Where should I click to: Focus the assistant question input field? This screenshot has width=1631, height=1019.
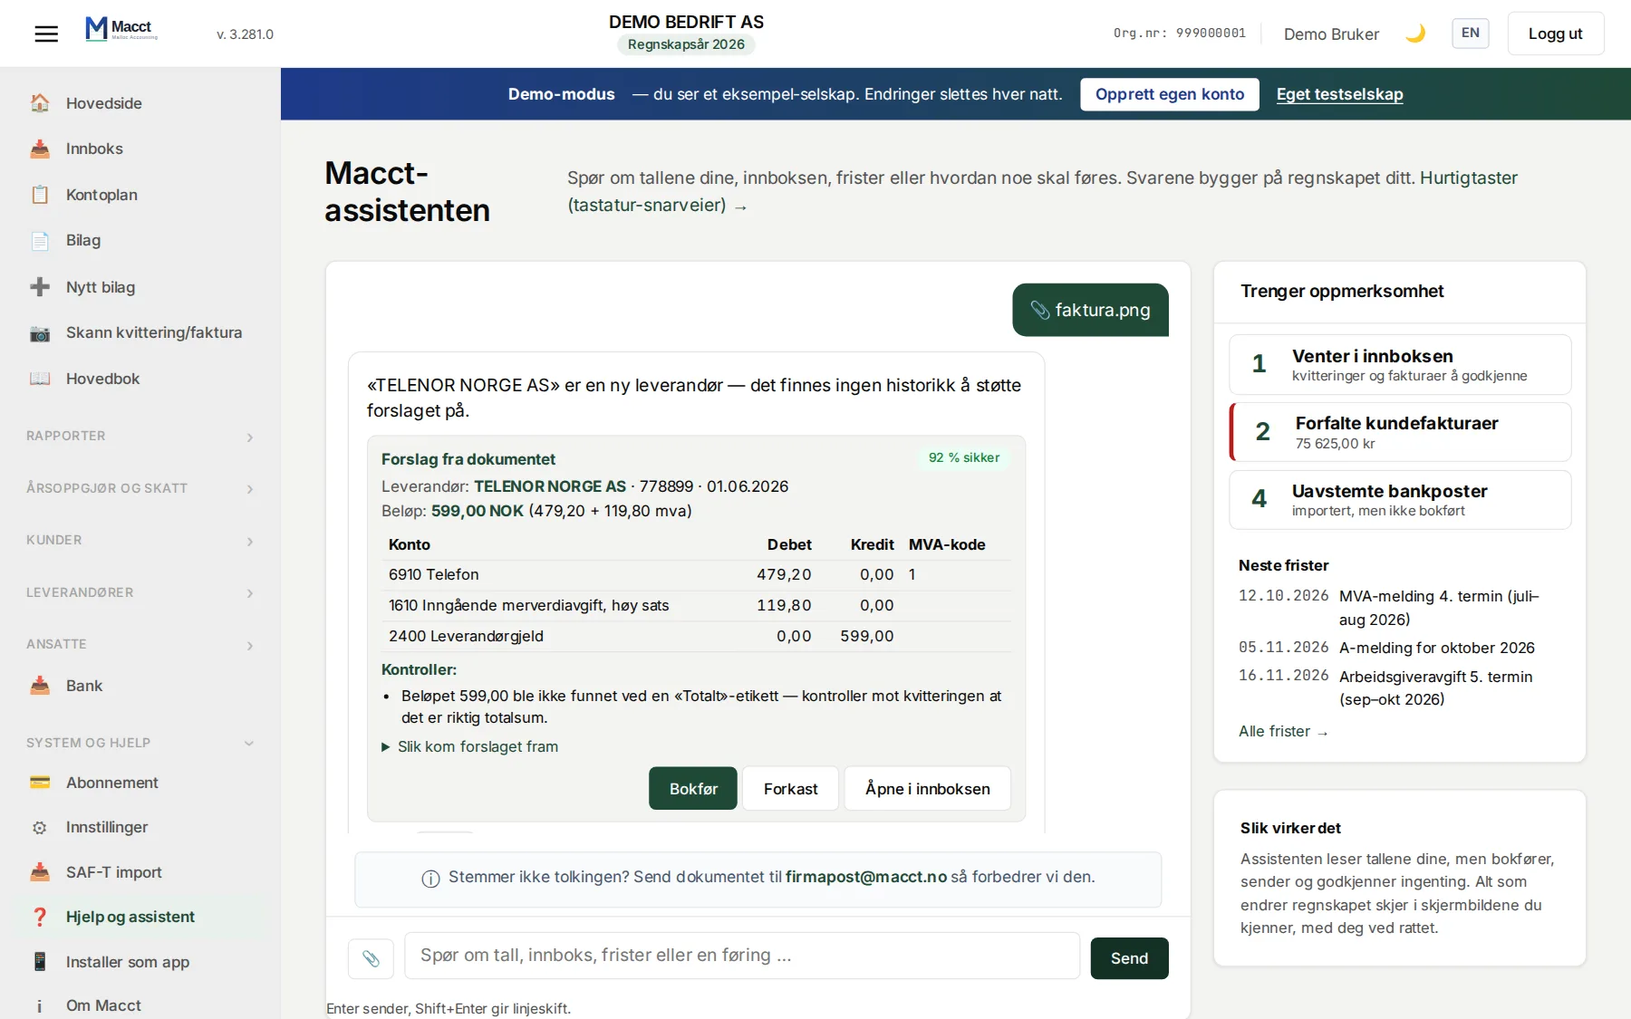(x=741, y=956)
